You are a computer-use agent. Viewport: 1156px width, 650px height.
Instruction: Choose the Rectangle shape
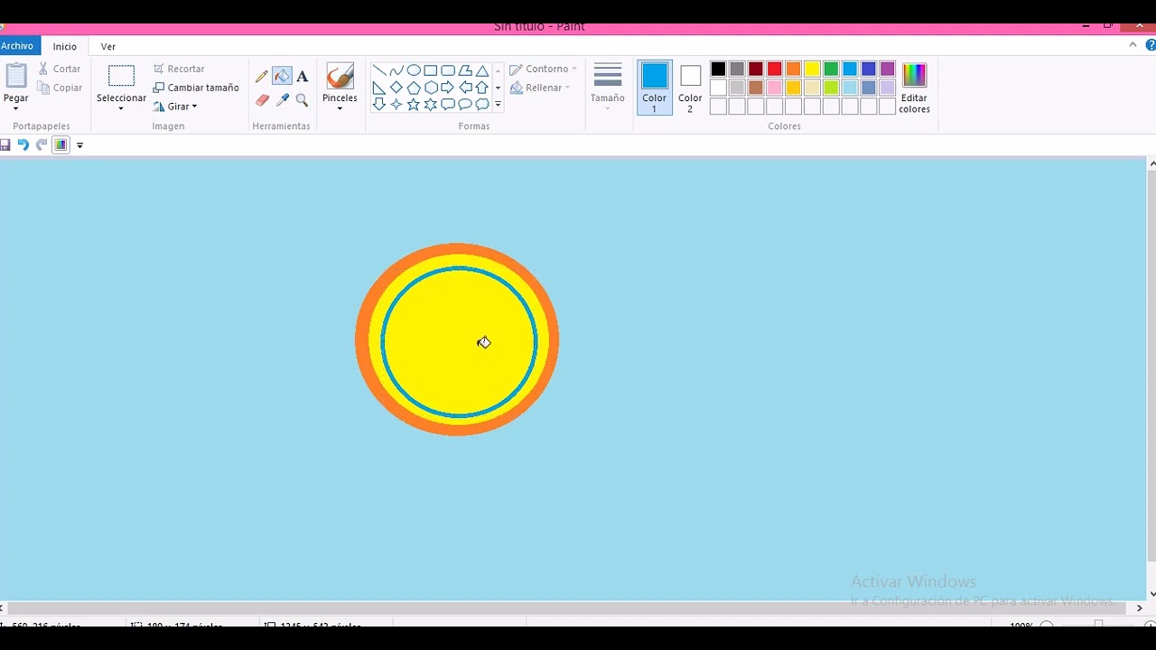click(x=431, y=70)
